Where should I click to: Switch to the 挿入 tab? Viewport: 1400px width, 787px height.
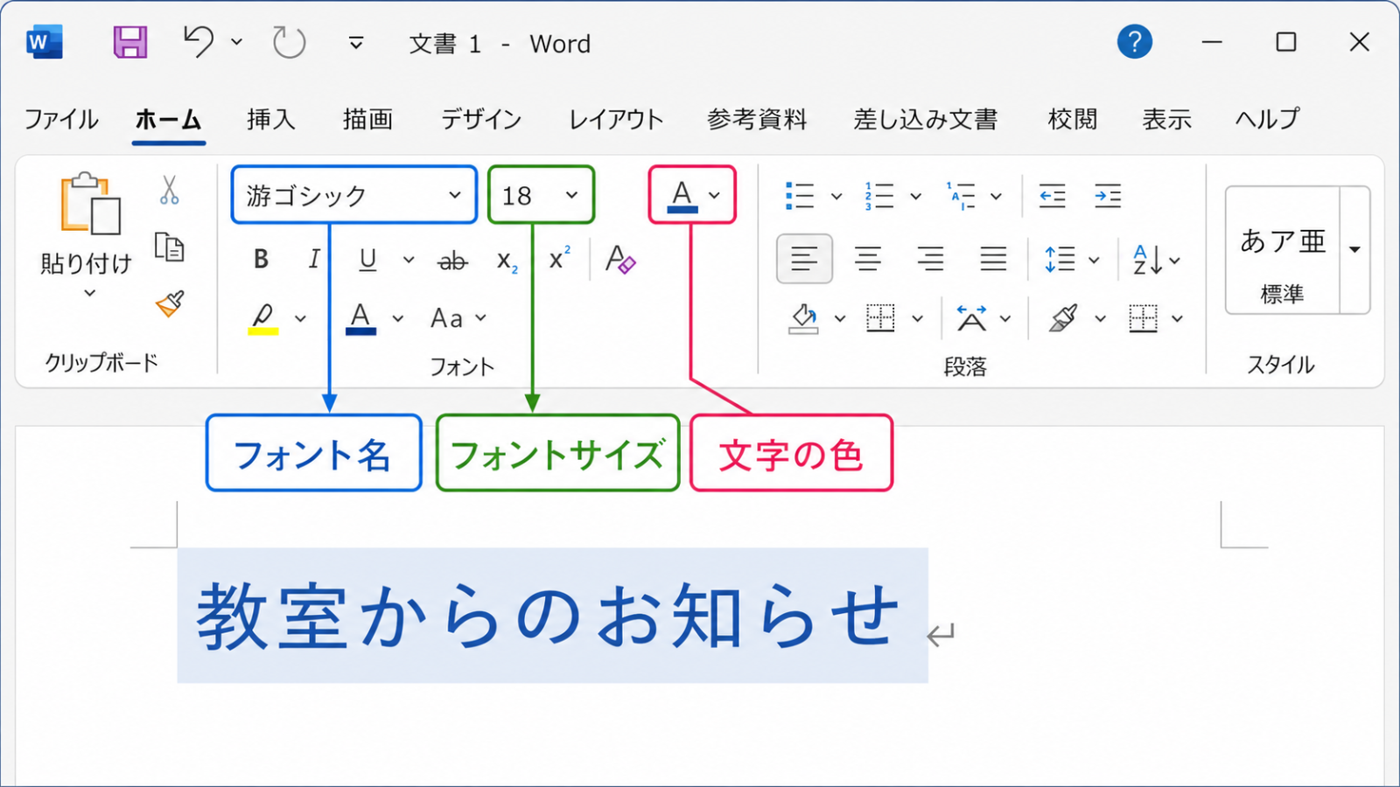click(270, 119)
